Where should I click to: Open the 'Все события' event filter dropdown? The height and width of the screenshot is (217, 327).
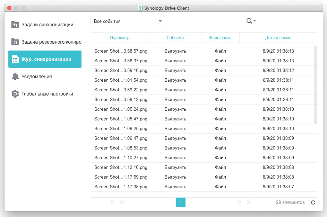click(x=128, y=21)
